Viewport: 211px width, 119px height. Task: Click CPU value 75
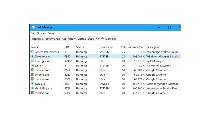(x=123, y=52)
